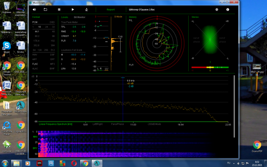Open the Logitech U desktop icon
The image size is (267, 167).
point(21,127)
